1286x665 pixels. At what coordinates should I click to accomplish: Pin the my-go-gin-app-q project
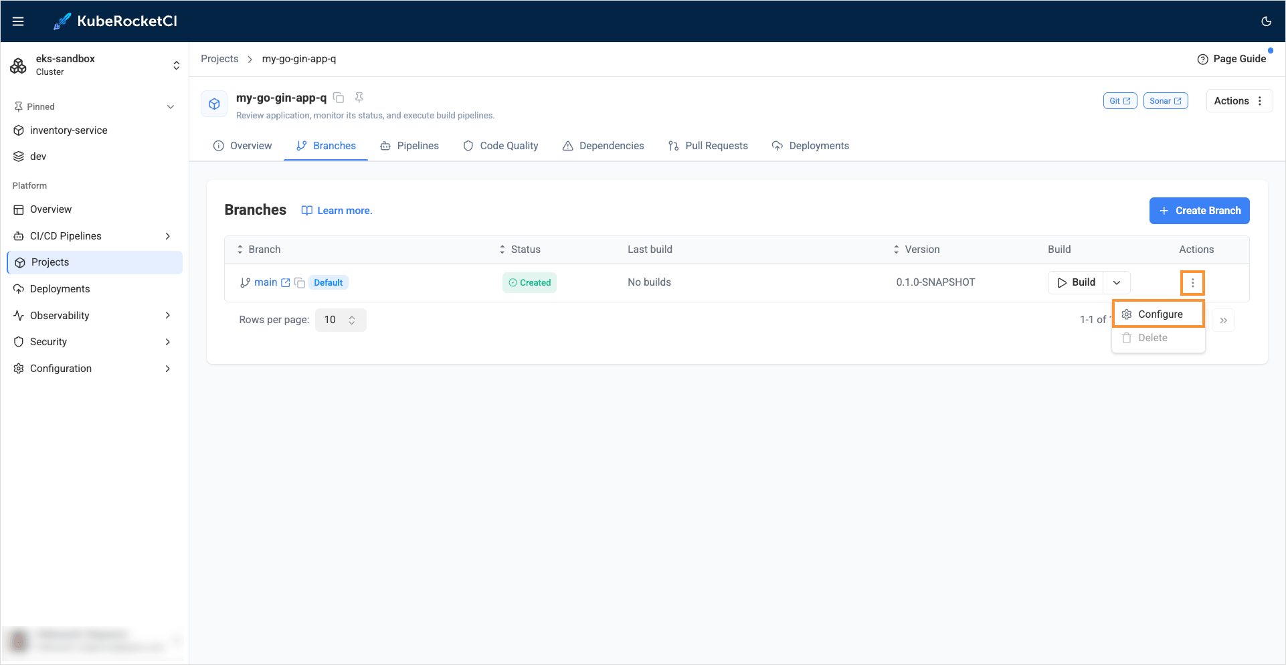coord(359,98)
